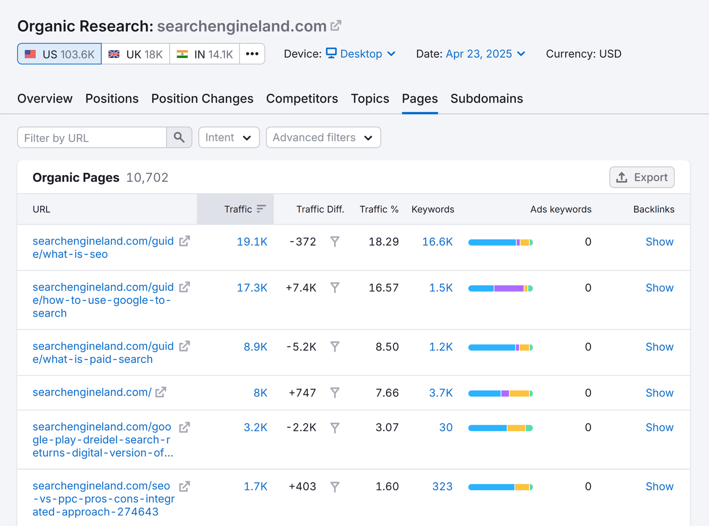Open the 16.6K keywords link

(437, 241)
